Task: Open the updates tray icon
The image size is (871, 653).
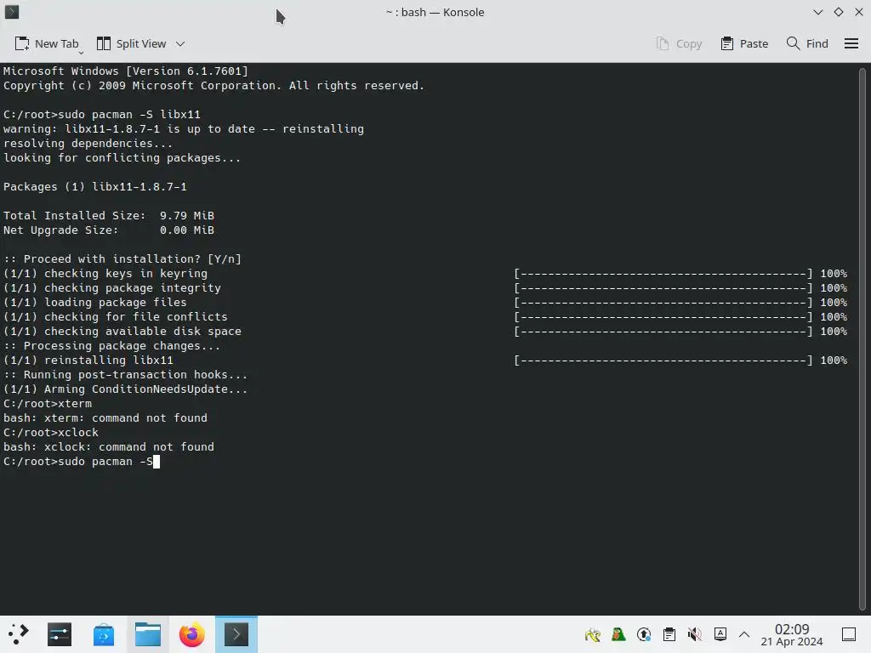Action: click(x=644, y=634)
